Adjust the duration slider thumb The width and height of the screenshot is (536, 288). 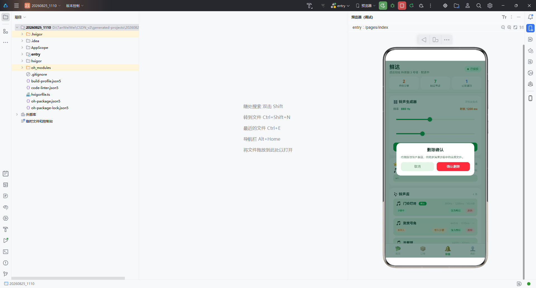point(422,134)
